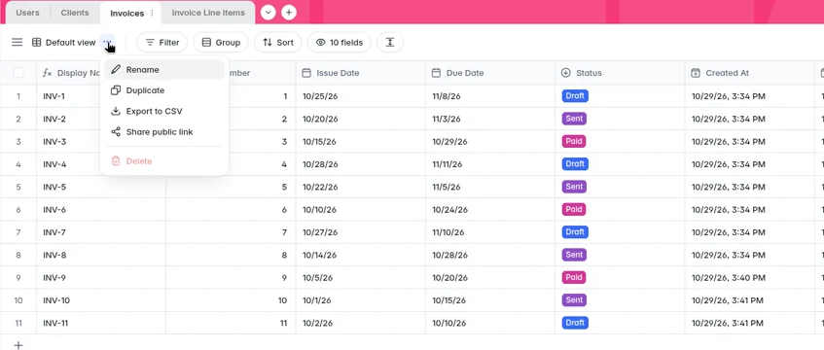
Task: Click the Created At field icon
Action: click(696, 73)
